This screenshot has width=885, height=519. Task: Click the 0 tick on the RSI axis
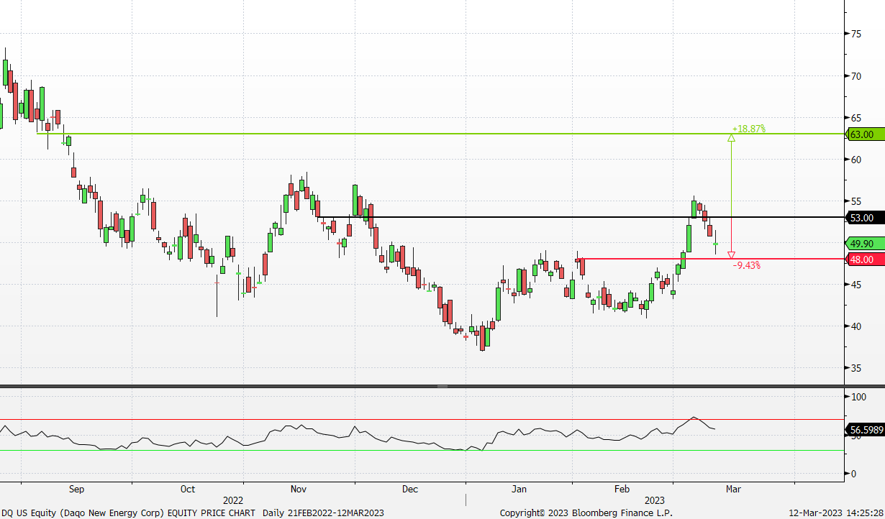[853, 474]
